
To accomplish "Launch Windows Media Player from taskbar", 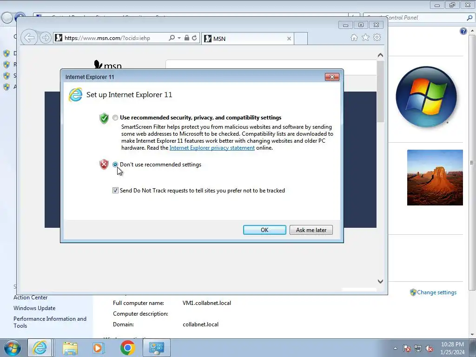I will [98, 348].
